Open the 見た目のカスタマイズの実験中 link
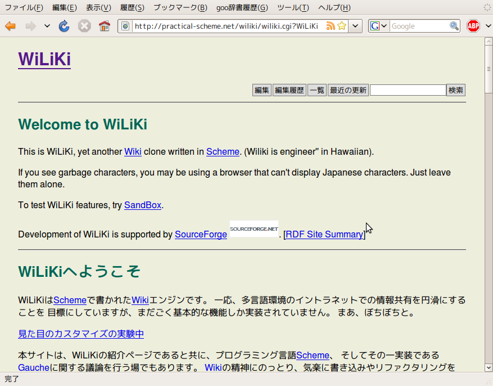Viewport: 493px width, 386px height. tap(81, 334)
